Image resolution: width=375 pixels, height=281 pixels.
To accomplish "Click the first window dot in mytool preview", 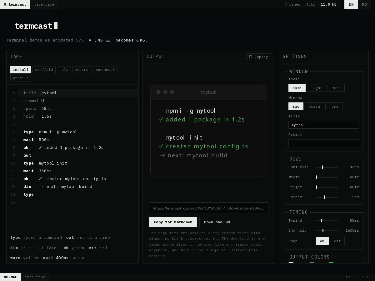I will [158, 92].
